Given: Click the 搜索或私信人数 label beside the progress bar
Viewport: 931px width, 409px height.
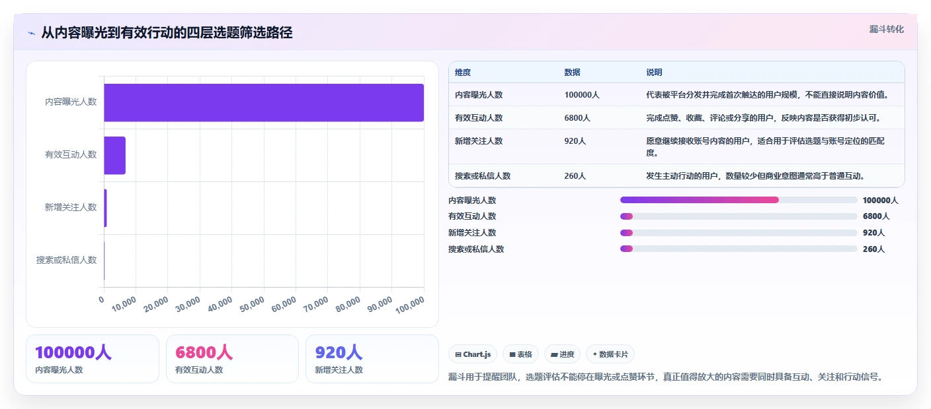Looking at the screenshot, I should [476, 249].
